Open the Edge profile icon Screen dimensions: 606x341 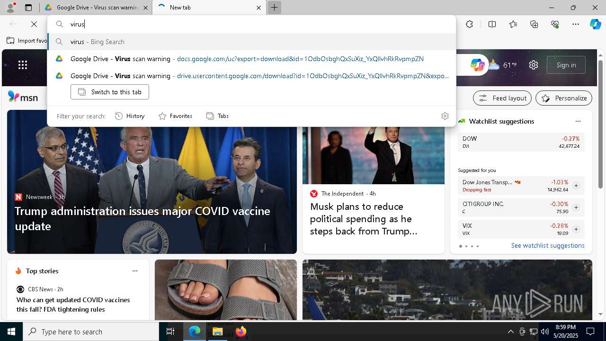(10, 8)
